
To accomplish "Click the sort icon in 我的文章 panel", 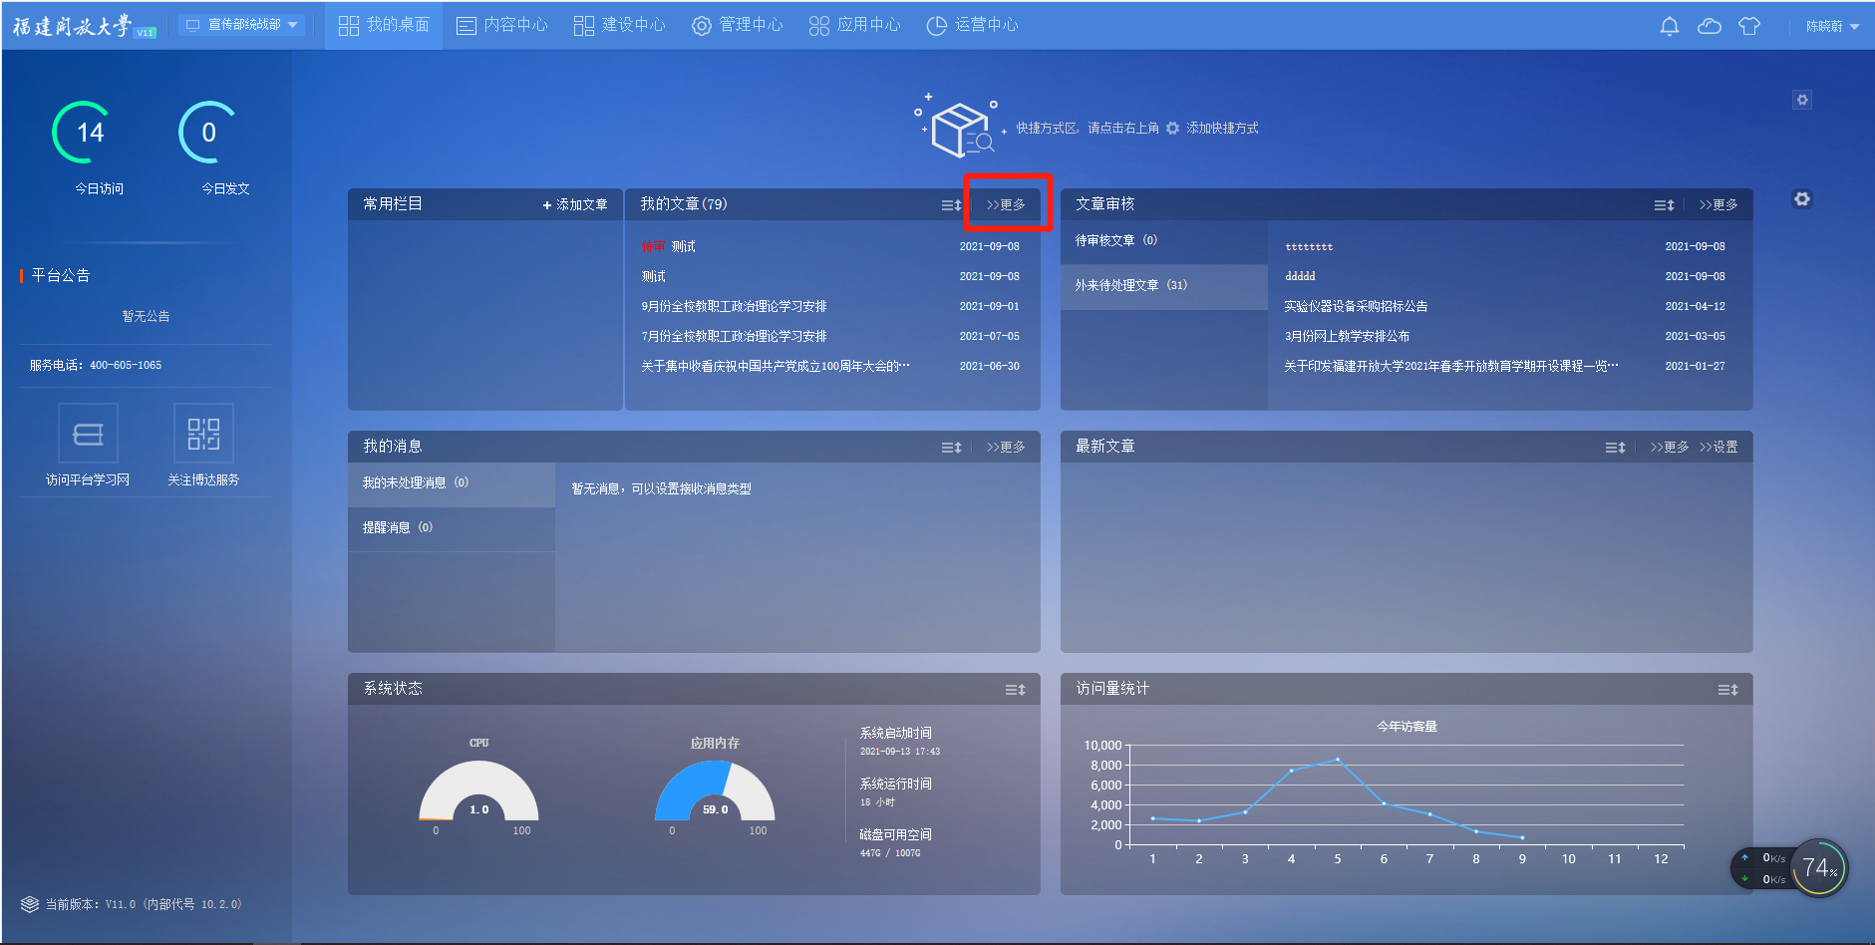I will (951, 205).
